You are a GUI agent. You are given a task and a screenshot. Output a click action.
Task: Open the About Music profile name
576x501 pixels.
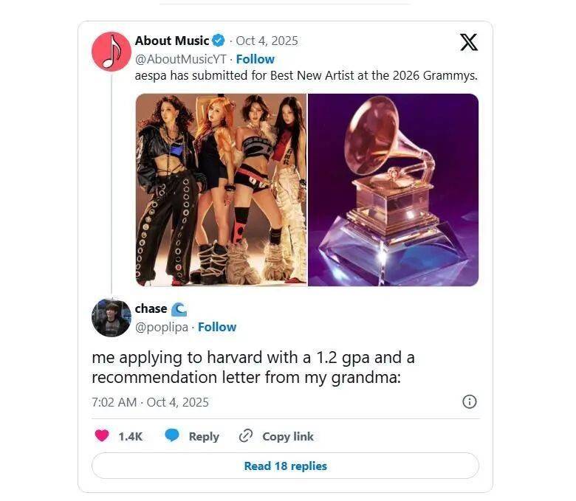(172, 41)
